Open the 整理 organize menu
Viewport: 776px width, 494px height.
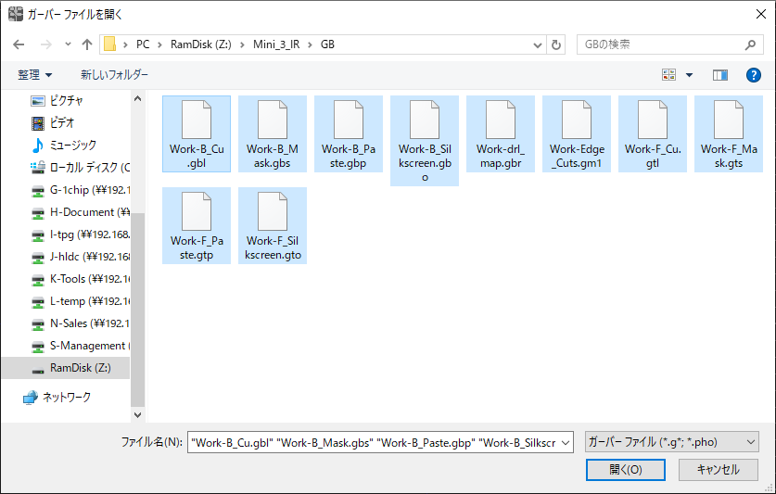(x=34, y=75)
